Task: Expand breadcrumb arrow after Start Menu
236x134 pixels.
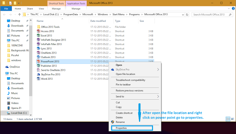Action: pyautogui.click(x=127, y=14)
